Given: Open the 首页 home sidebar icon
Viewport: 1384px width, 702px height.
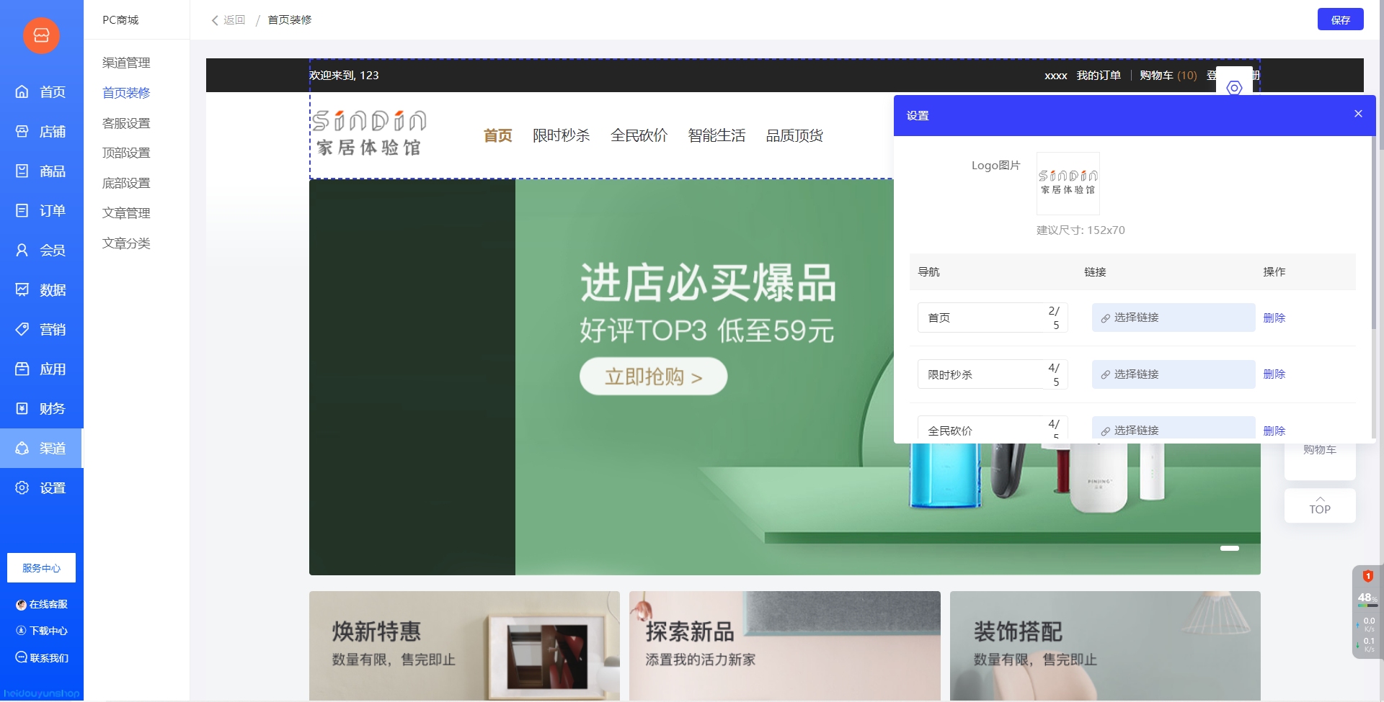Looking at the screenshot, I should pos(22,92).
